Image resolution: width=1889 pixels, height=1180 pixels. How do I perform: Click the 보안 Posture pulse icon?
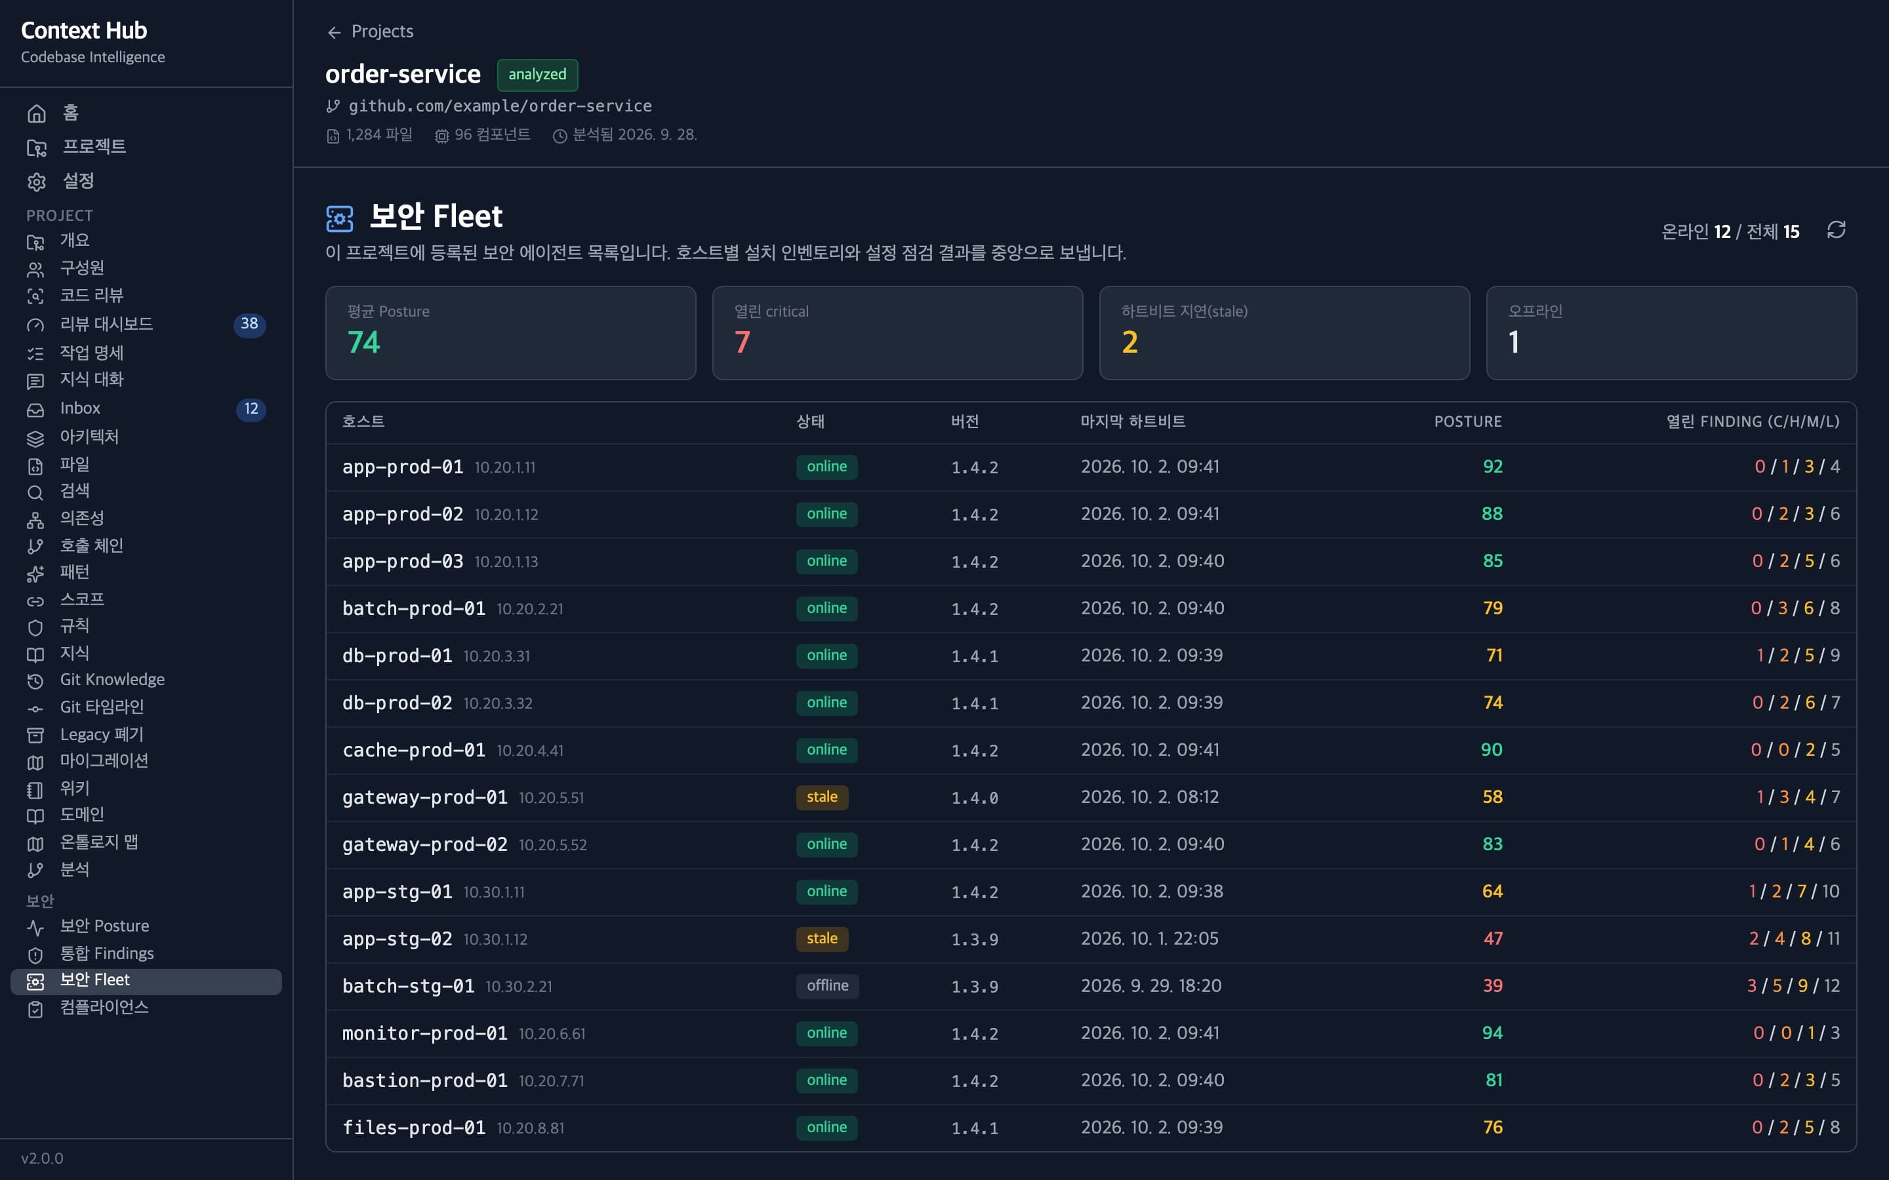[35, 927]
